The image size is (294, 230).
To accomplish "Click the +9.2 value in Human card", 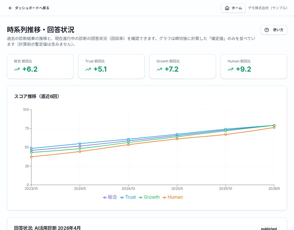I will (243, 69).
